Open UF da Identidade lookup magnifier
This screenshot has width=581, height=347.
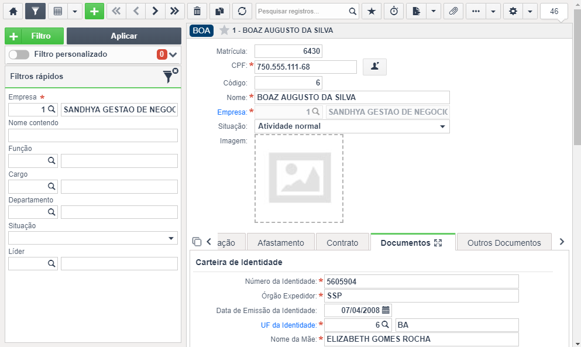pos(385,325)
